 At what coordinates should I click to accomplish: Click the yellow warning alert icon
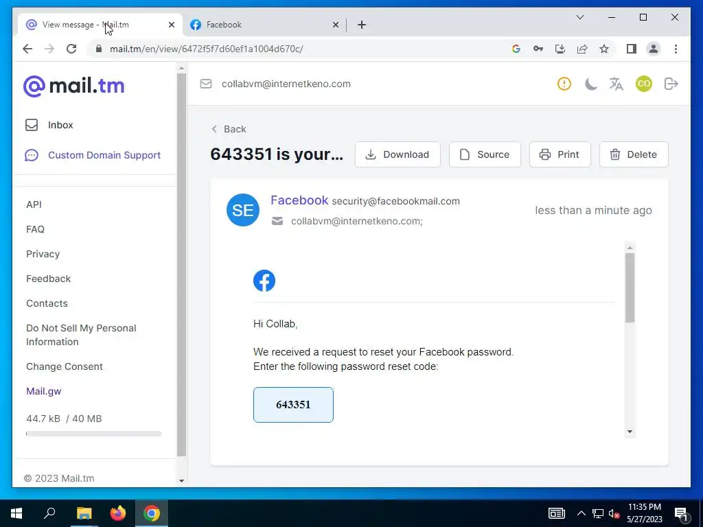pos(564,84)
